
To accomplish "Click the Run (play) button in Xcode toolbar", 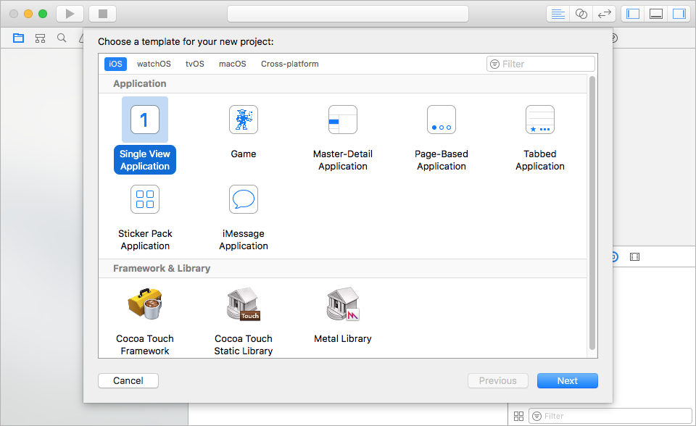I will pos(70,14).
